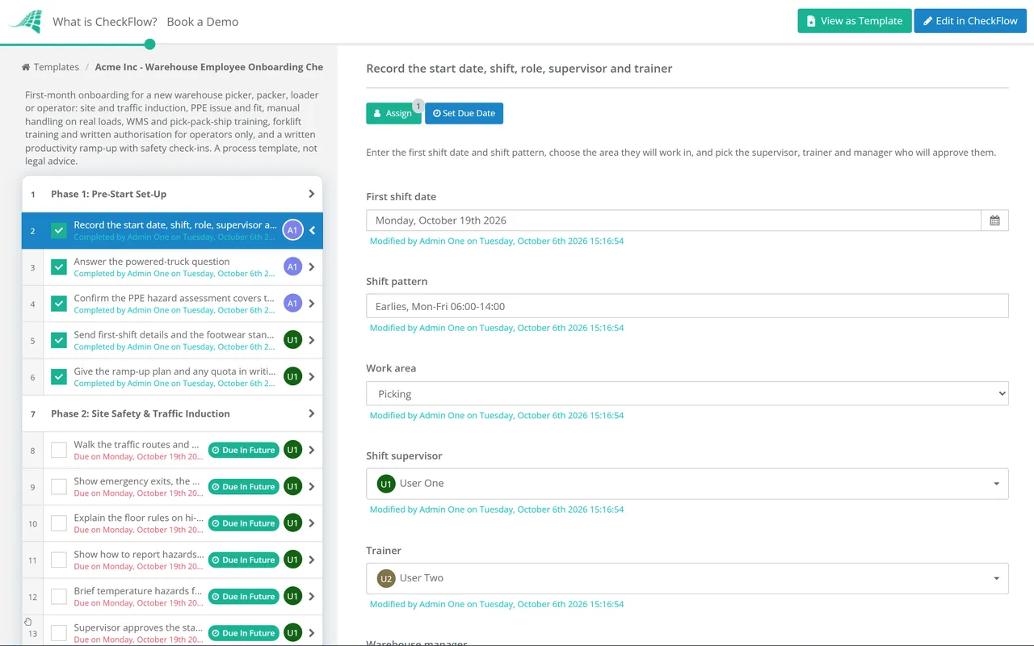Click the U1 avatar on the ramp-up plan task
Screen dimensions: 1034x646
point(292,376)
